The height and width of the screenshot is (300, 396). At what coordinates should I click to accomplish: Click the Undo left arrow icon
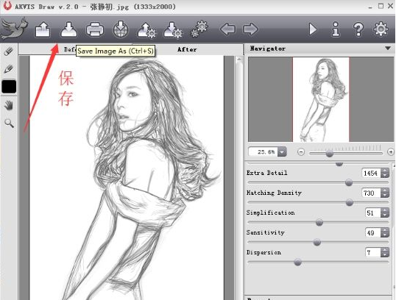pos(227,29)
